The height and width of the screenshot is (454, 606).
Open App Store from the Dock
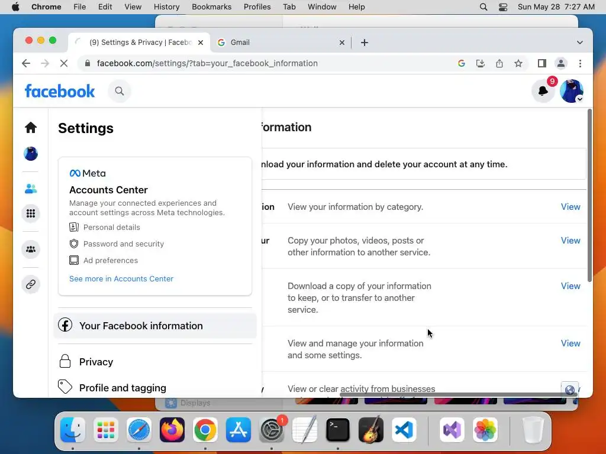tap(238, 430)
